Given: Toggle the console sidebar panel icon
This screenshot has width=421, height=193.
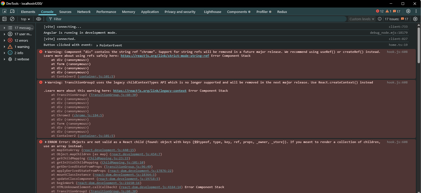Looking at the screenshot, I should tap(4, 19).
